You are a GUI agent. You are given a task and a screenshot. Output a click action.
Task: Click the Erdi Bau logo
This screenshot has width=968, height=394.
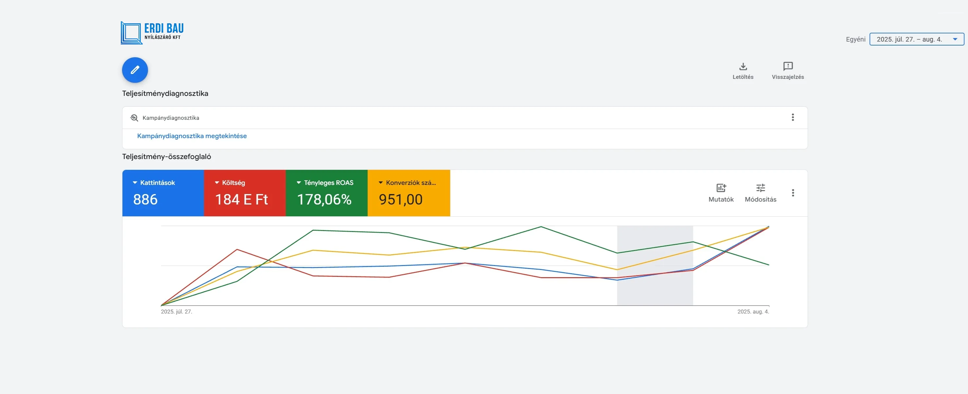(x=152, y=33)
